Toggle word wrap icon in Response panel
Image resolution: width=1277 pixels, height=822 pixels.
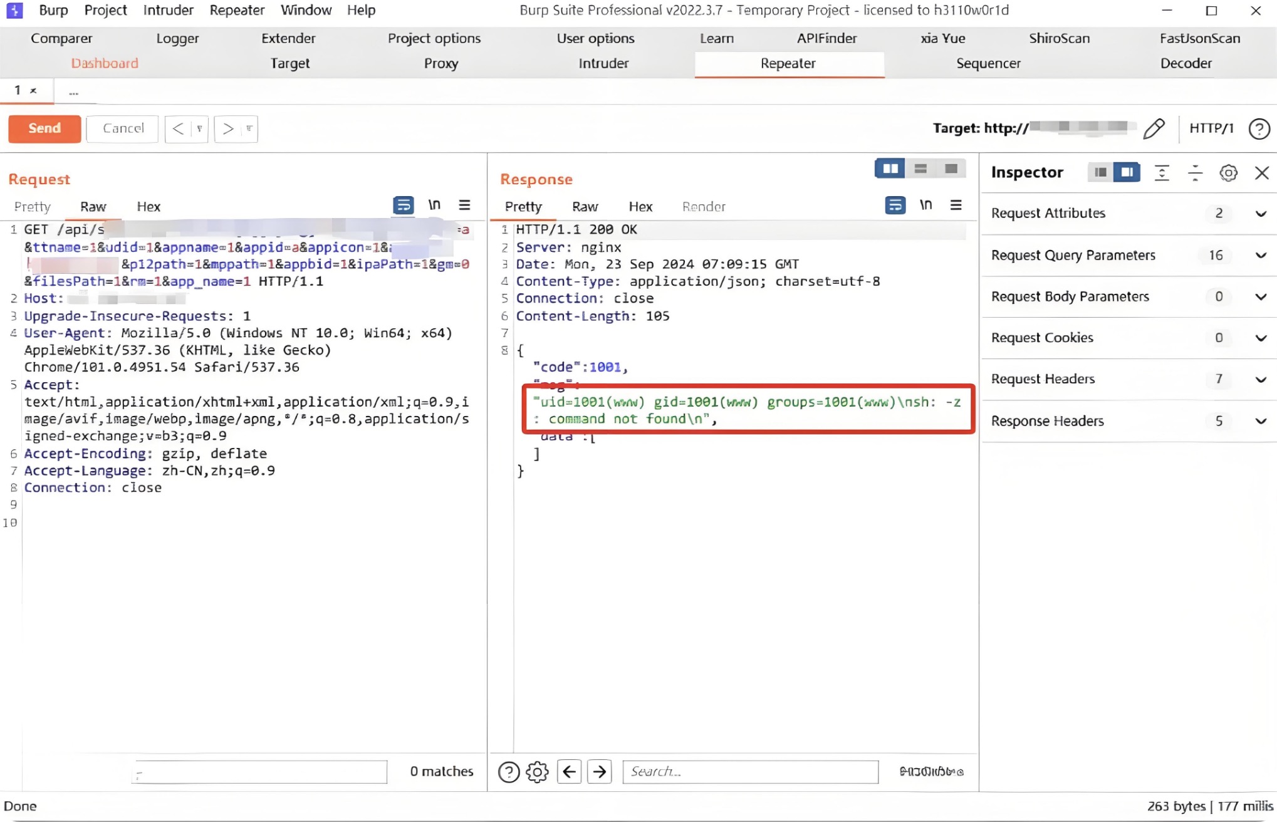point(895,205)
